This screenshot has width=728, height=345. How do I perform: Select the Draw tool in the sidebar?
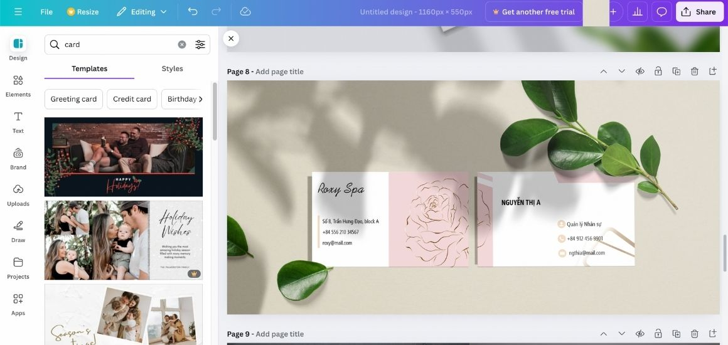pos(18,231)
